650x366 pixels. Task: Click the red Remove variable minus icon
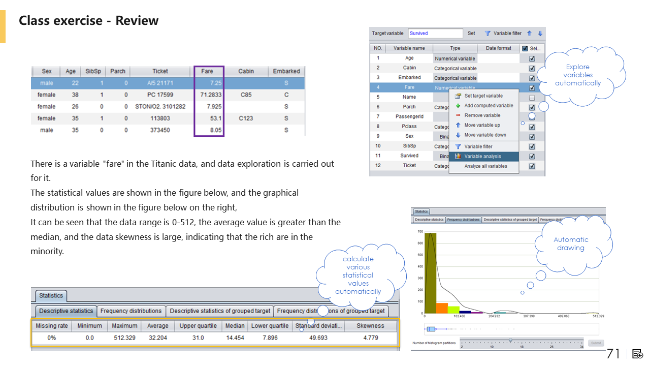click(x=458, y=115)
